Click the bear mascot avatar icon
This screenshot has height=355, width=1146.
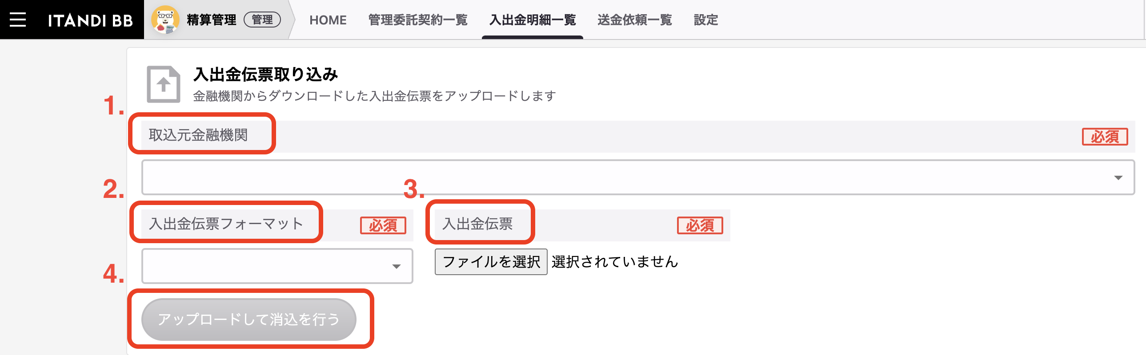pyautogui.click(x=165, y=20)
